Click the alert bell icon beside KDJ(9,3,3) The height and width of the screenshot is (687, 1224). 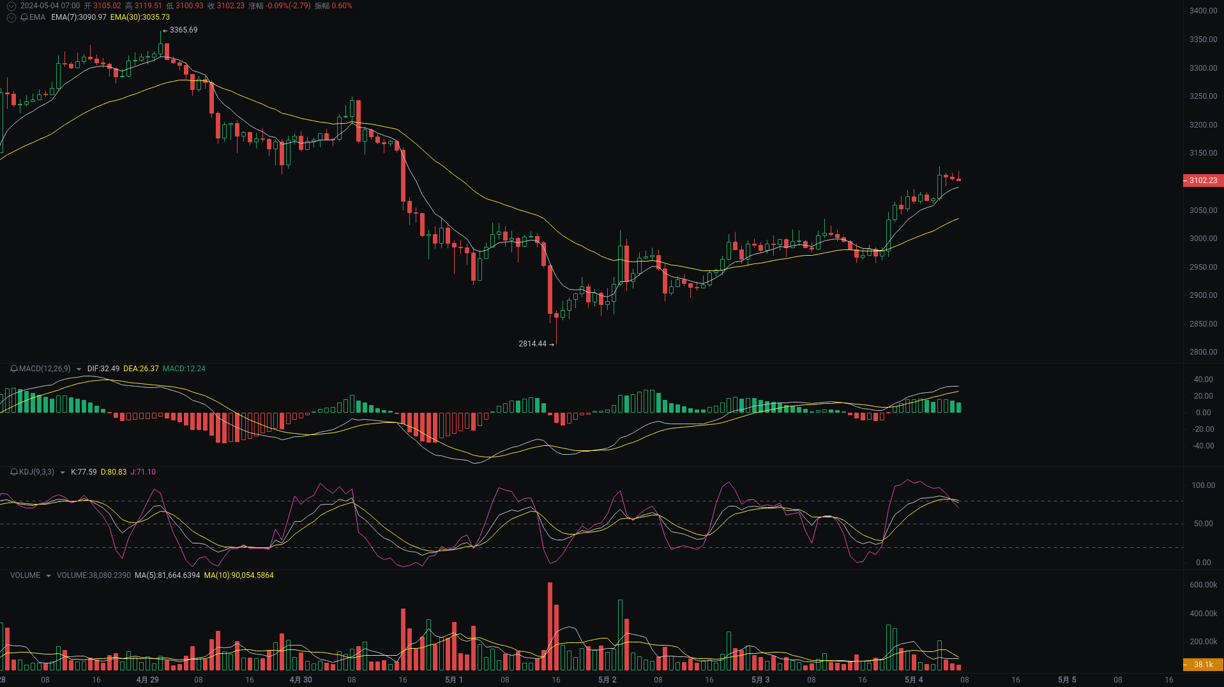pyautogui.click(x=13, y=472)
